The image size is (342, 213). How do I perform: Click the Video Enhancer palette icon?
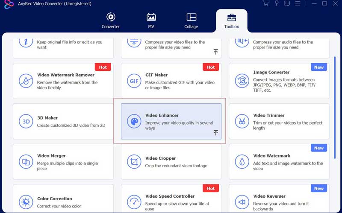tap(134, 121)
